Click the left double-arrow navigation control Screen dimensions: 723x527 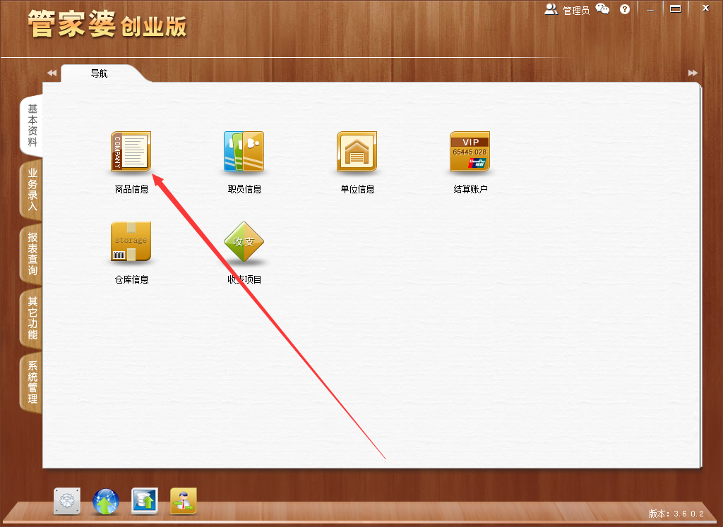(51, 73)
